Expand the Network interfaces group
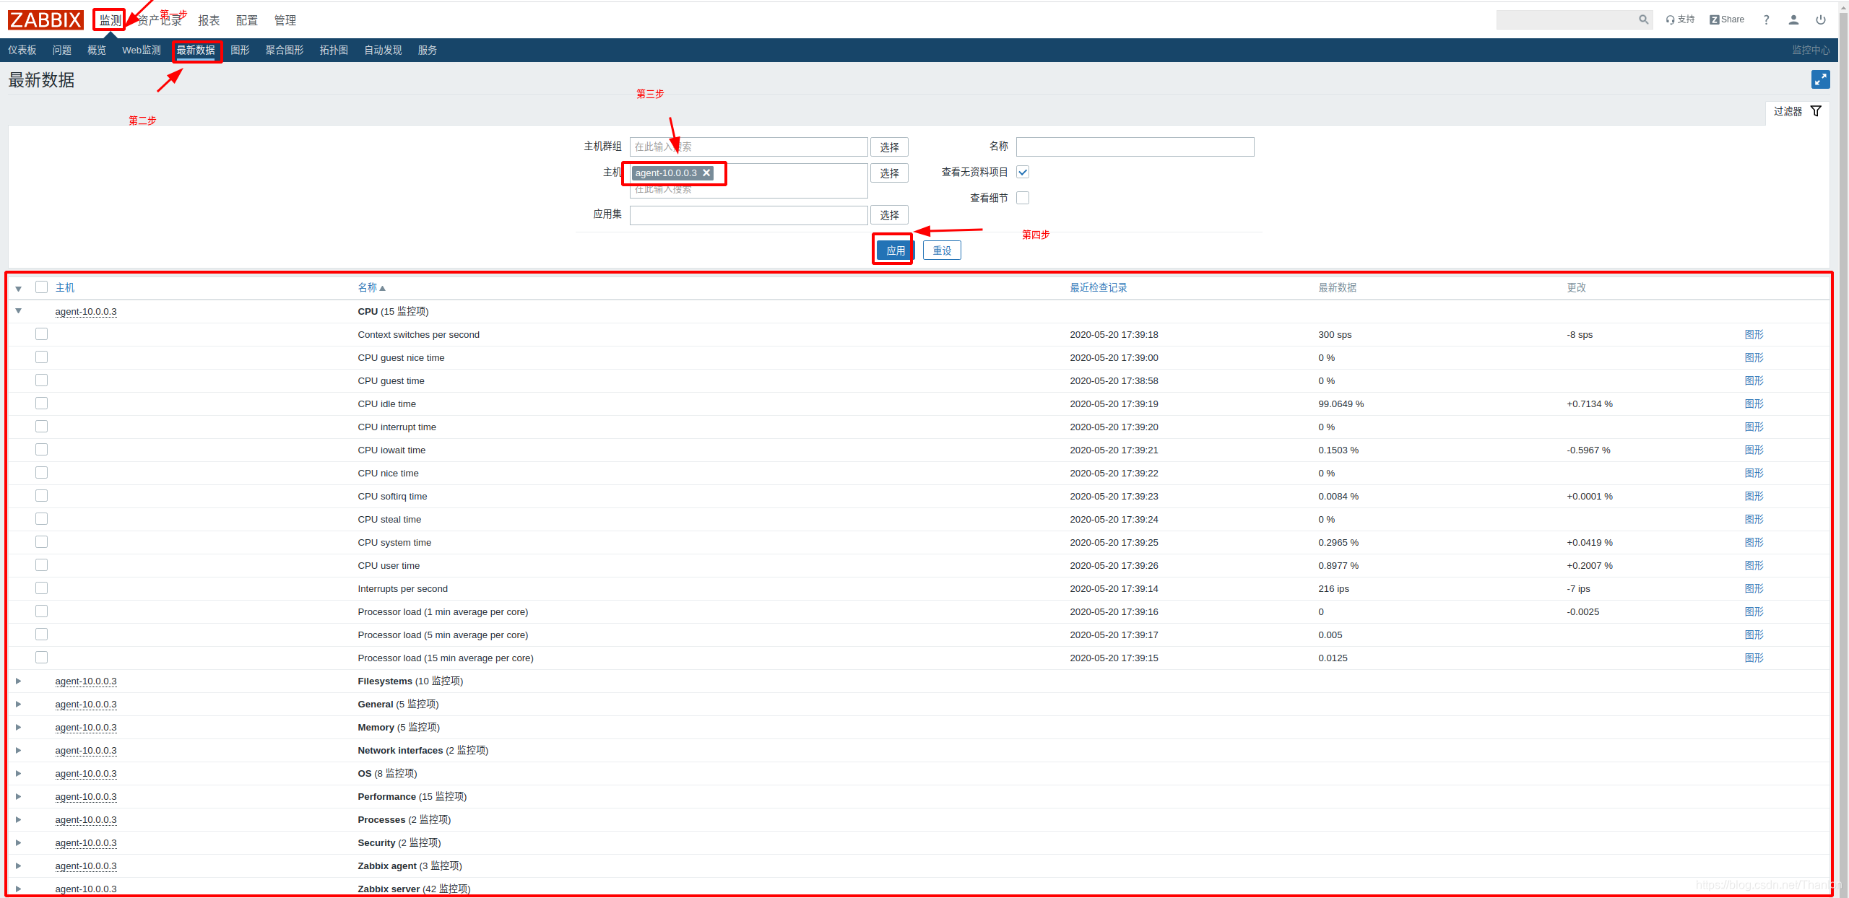Screen dimensions: 1849x898 pos(19,750)
